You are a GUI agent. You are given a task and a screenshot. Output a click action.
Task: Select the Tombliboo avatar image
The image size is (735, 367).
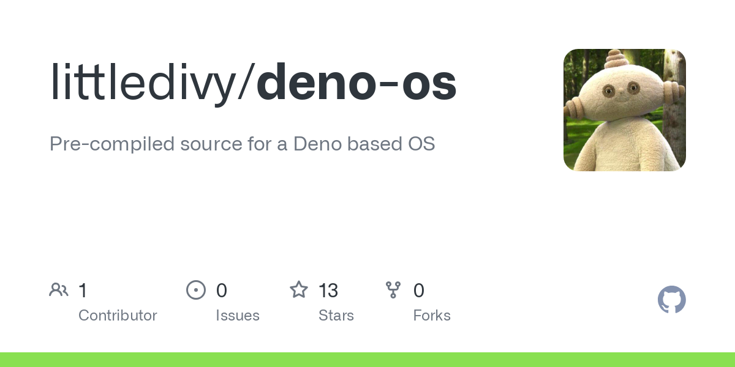625,110
